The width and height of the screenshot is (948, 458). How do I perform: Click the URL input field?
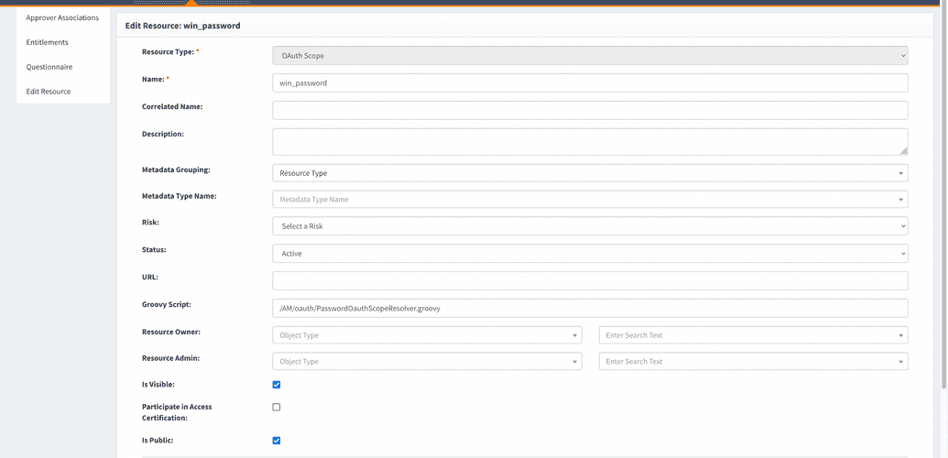click(x=590, y=280)
